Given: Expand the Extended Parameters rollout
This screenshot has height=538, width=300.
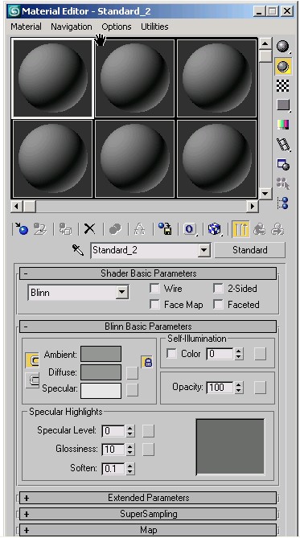Looking at the screenshot, I should pos(148,498).
